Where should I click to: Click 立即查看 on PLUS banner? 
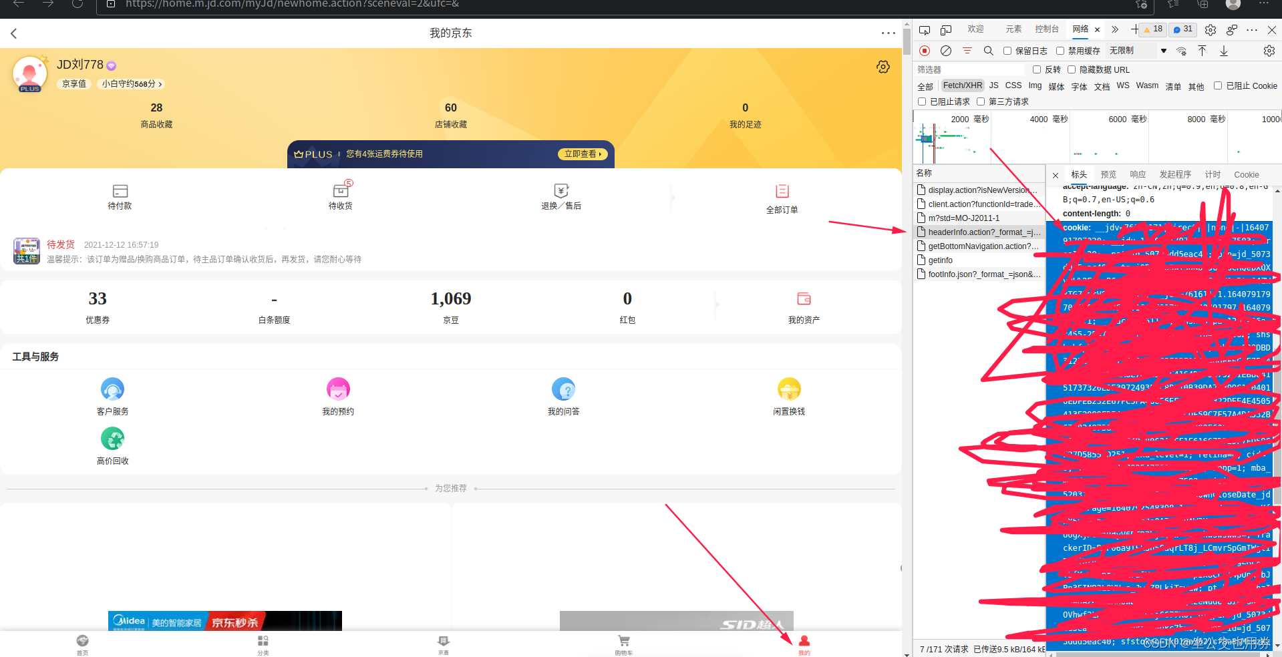[583, 154]
